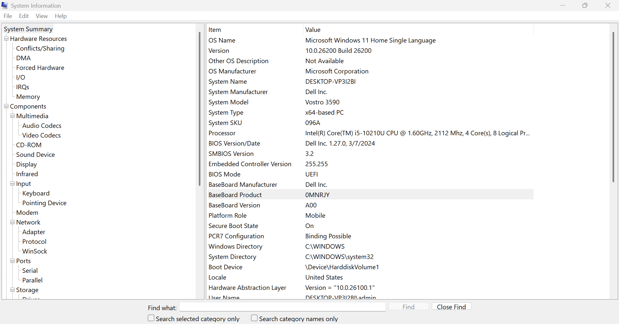
Task: Select the BIOS Version/Date row
Action: tap(370, 143)
